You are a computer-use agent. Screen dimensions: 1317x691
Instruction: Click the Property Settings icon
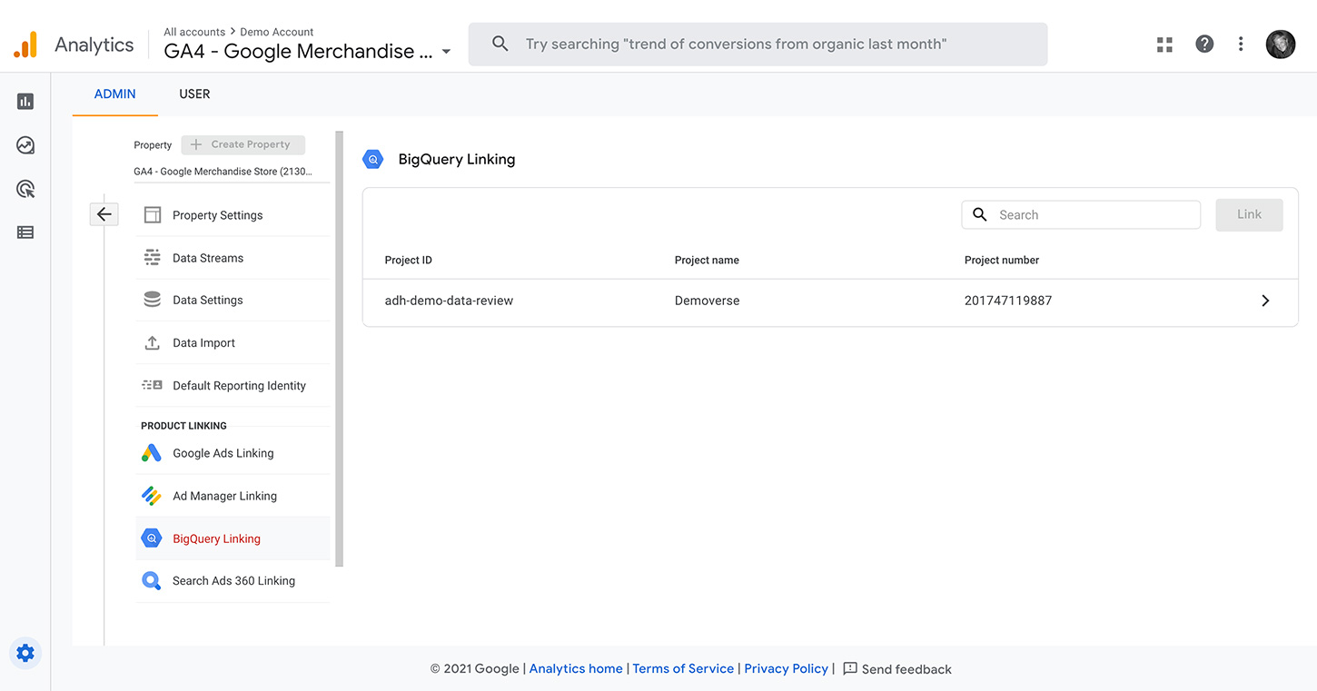(x=153, y=215)
